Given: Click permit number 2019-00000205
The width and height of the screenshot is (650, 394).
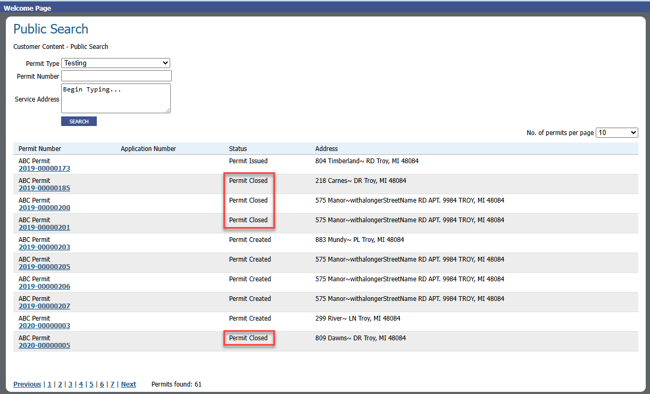Looking at the screenshot, I should point(44,267).
